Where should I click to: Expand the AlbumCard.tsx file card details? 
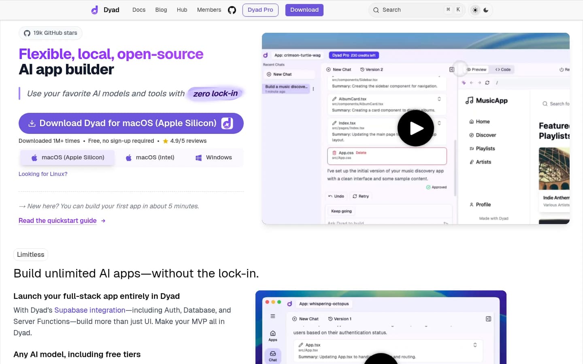(439, 98)
